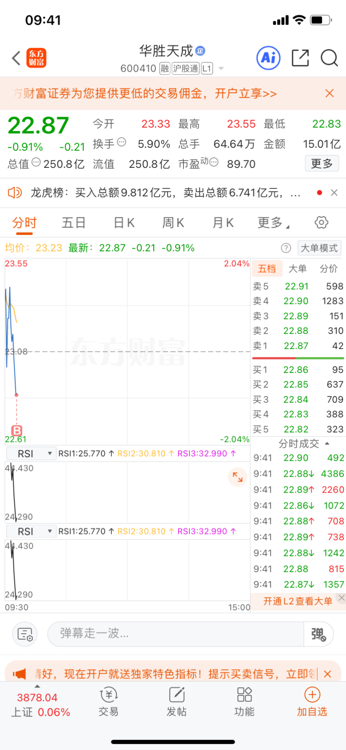
Task: Open the 发帖 post icon
Action: click(176, 702)
